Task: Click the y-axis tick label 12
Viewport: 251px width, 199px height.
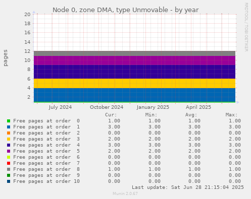Action: click(x=27, y=51)
